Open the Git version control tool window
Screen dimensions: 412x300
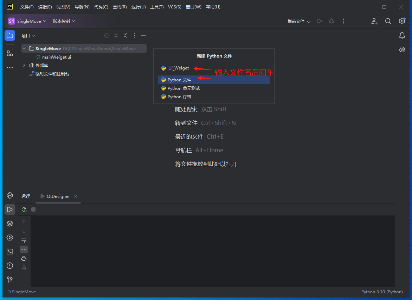pyautogui.click(x=10, y=280)
